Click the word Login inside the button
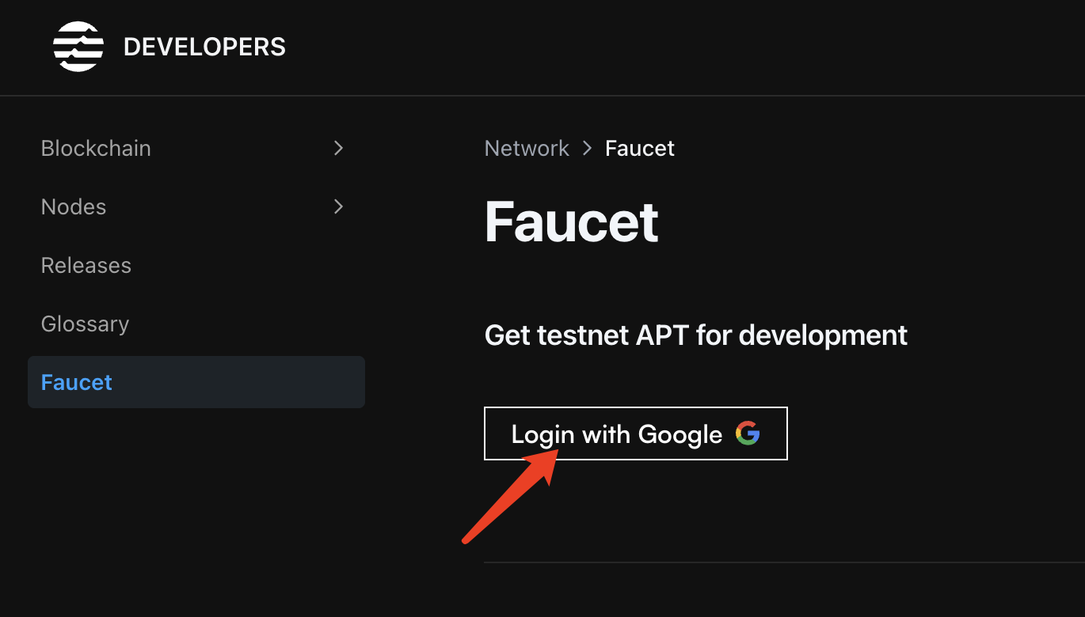The image size is (1085, 617). [542, 434]
